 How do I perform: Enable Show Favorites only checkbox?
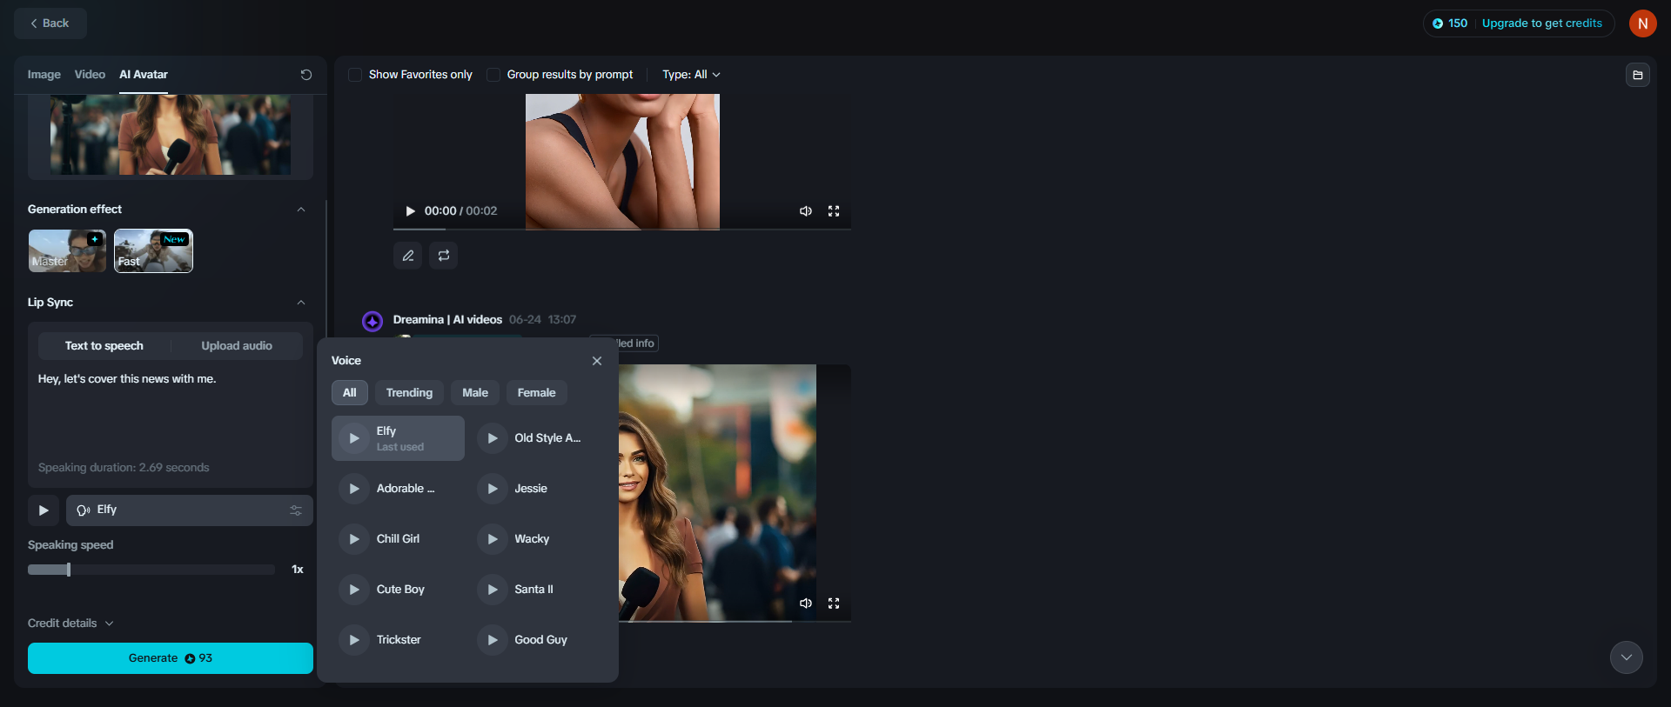click(x=355, y=75)
